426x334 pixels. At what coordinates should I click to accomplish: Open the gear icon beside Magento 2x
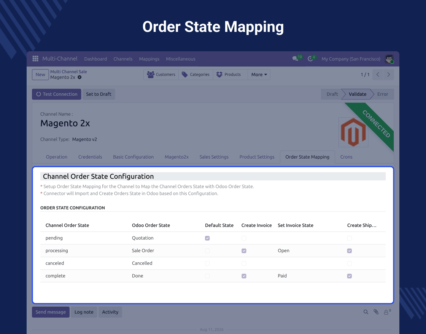(79, 77)
